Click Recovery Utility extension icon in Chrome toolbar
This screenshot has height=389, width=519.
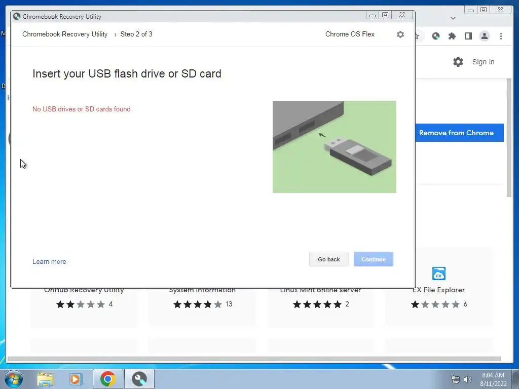pos(436,36)
